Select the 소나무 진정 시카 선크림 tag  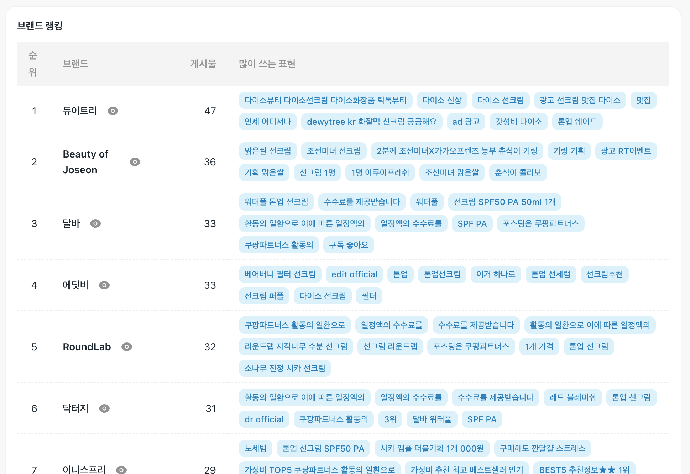(x=285, y=368)
